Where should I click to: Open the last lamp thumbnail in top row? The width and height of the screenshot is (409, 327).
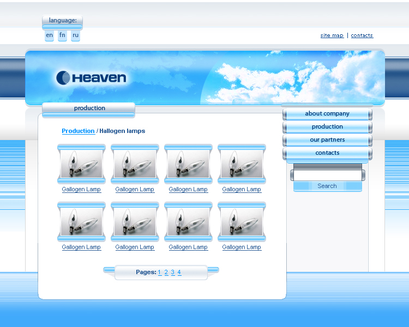coord(241,163)
